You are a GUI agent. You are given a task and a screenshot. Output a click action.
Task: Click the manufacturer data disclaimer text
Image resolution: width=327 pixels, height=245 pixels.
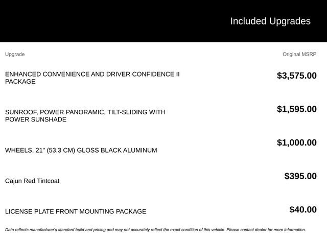155,230
